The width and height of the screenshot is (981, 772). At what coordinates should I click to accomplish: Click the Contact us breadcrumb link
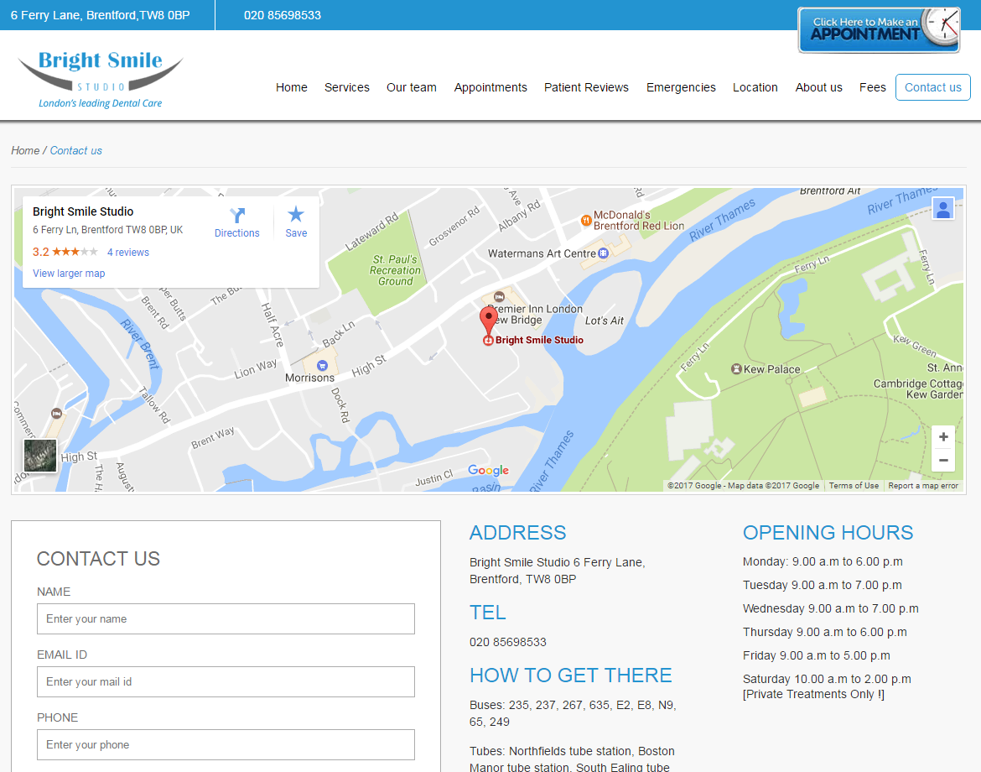(75, 151)
